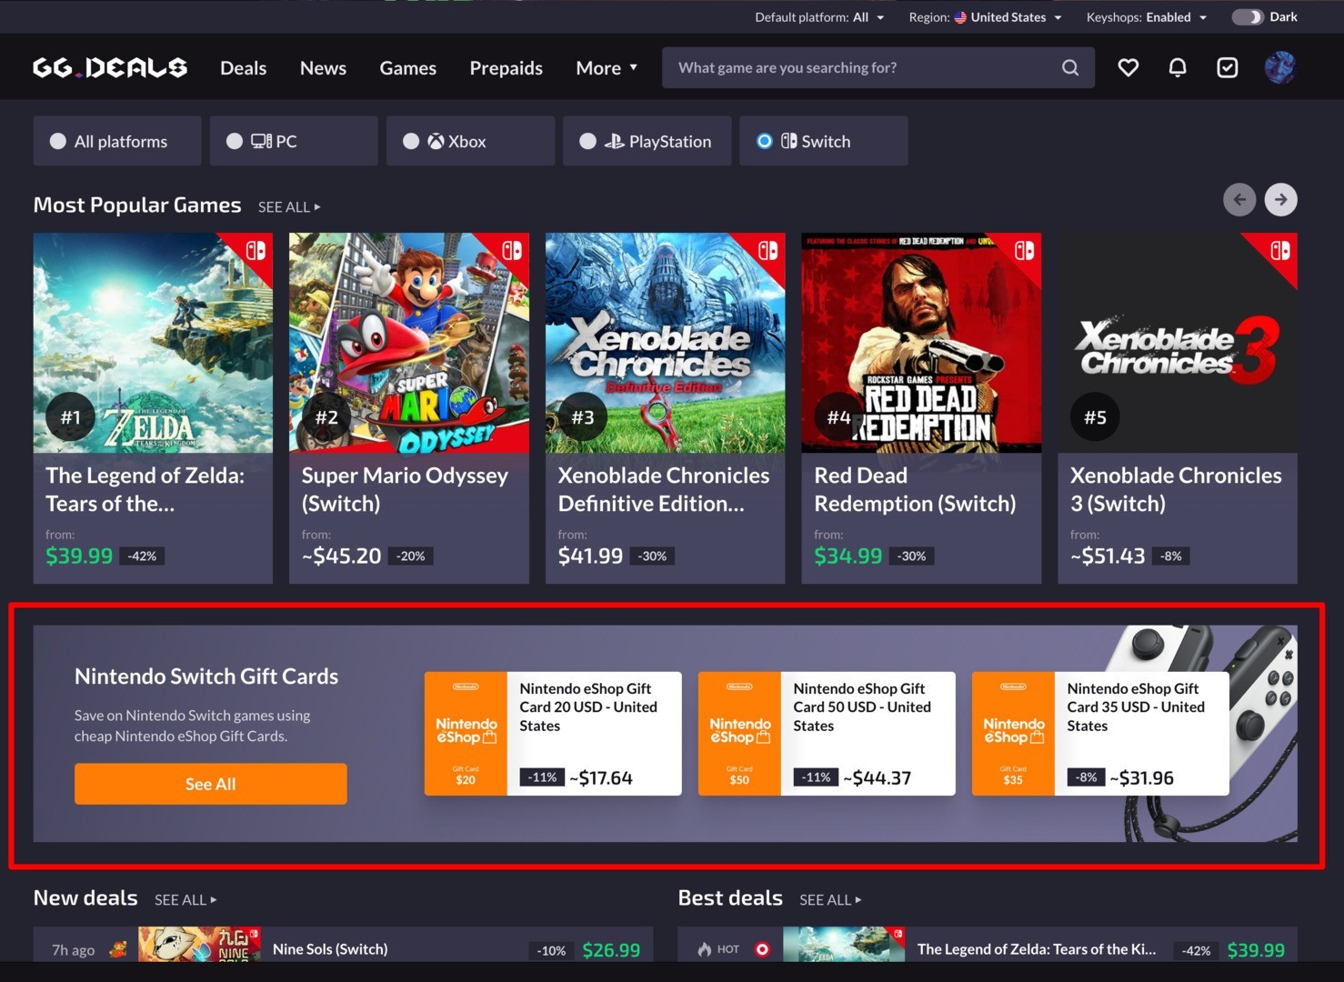Screen dimensions: 1344x982
Task: Open the collection checkmark icon
Action: [1228, 67]
